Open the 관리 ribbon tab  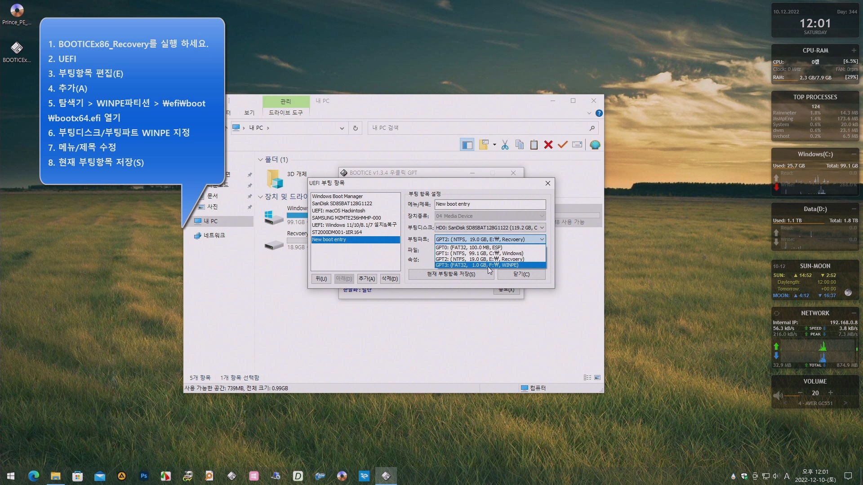click(x=286, y=101)
